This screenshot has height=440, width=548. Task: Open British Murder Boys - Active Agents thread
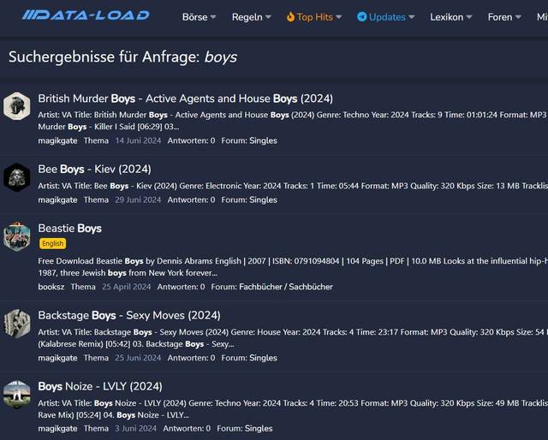coord(185,98)
